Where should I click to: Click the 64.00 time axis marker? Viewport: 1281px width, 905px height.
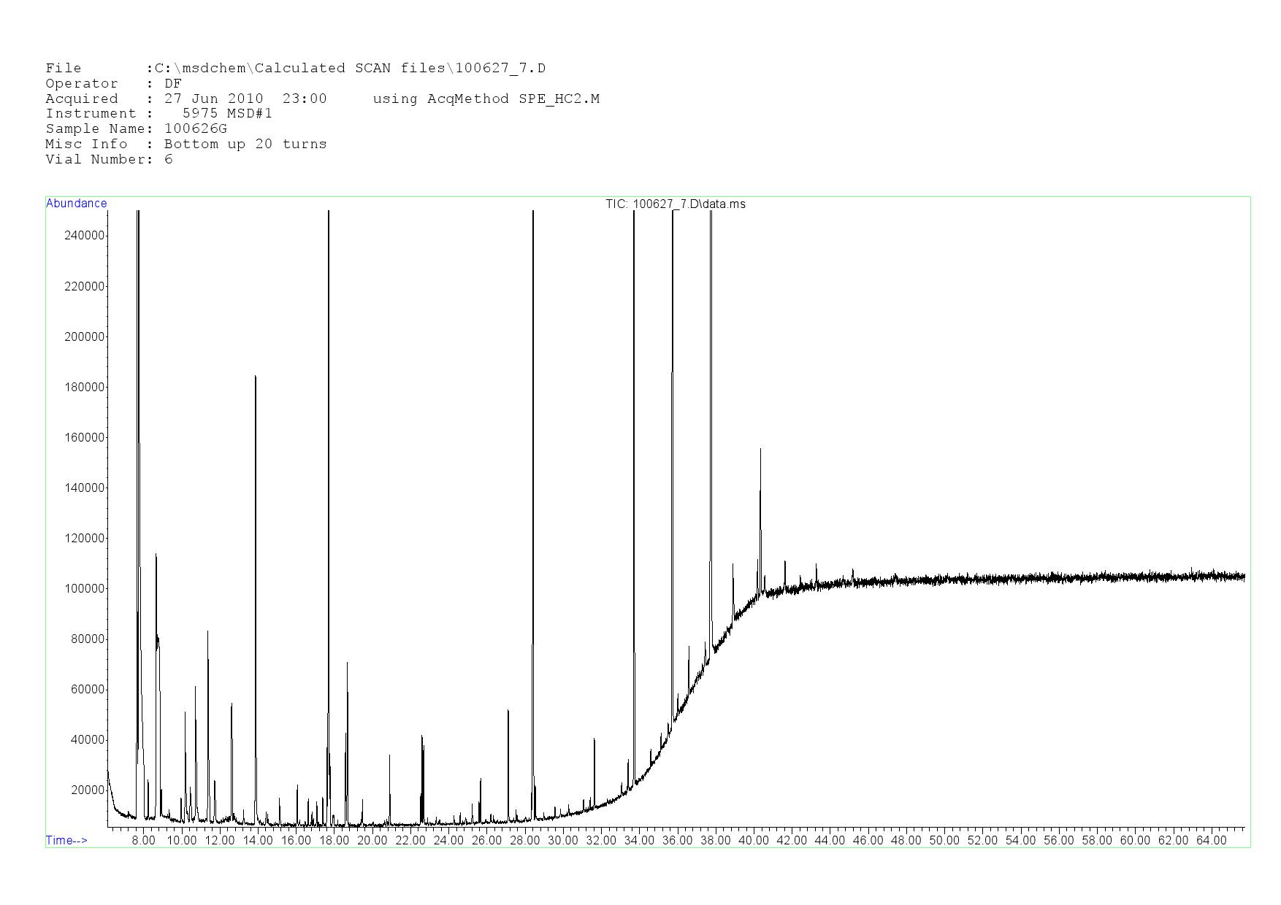(1211, 841)
